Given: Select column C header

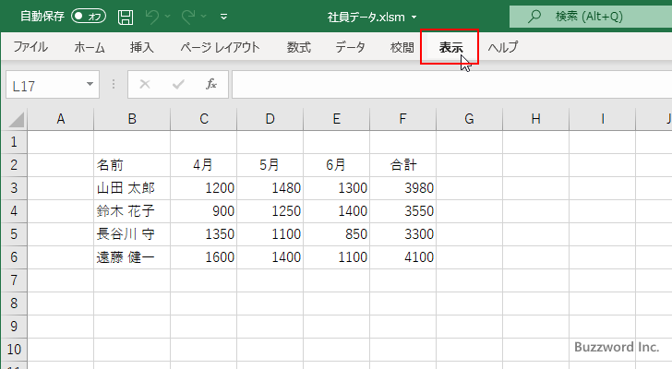Looking at the screenshot, I should point(204,119).
